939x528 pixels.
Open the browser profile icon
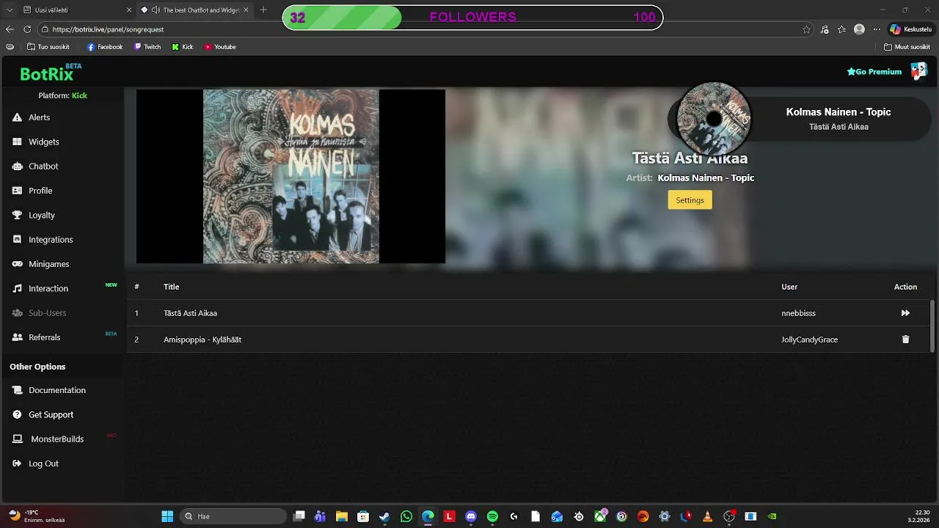tap(859, 29)
